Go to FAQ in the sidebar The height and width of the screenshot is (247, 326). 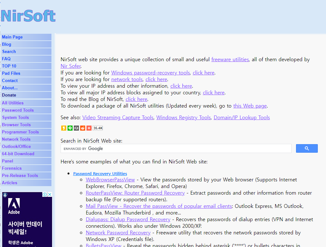(26, 59)
